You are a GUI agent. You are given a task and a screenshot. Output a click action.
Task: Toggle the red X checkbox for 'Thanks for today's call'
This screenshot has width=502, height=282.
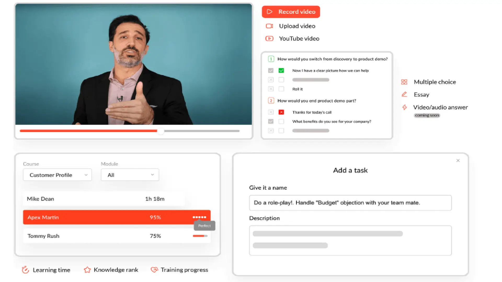[281, 112]
